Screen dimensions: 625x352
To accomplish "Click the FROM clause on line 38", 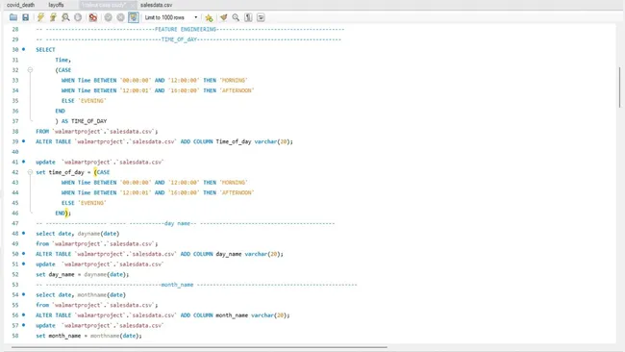I will [96, 131].
